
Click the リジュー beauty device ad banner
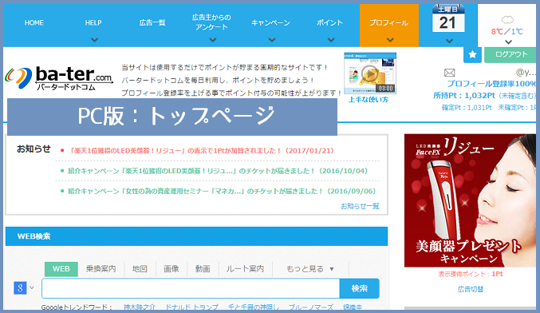click(470, 200)
